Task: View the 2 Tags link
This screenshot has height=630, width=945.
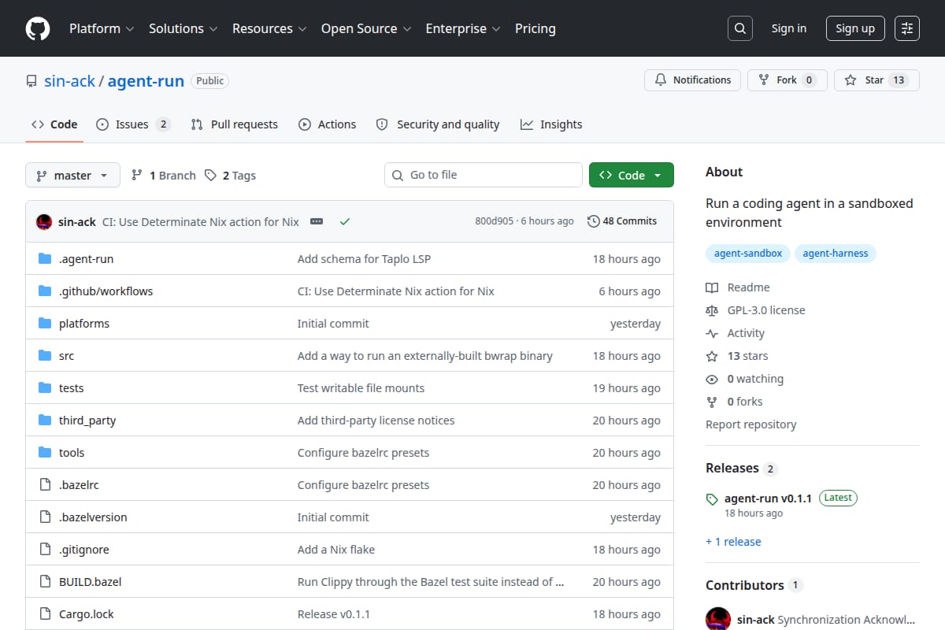Action: [230, 175]
